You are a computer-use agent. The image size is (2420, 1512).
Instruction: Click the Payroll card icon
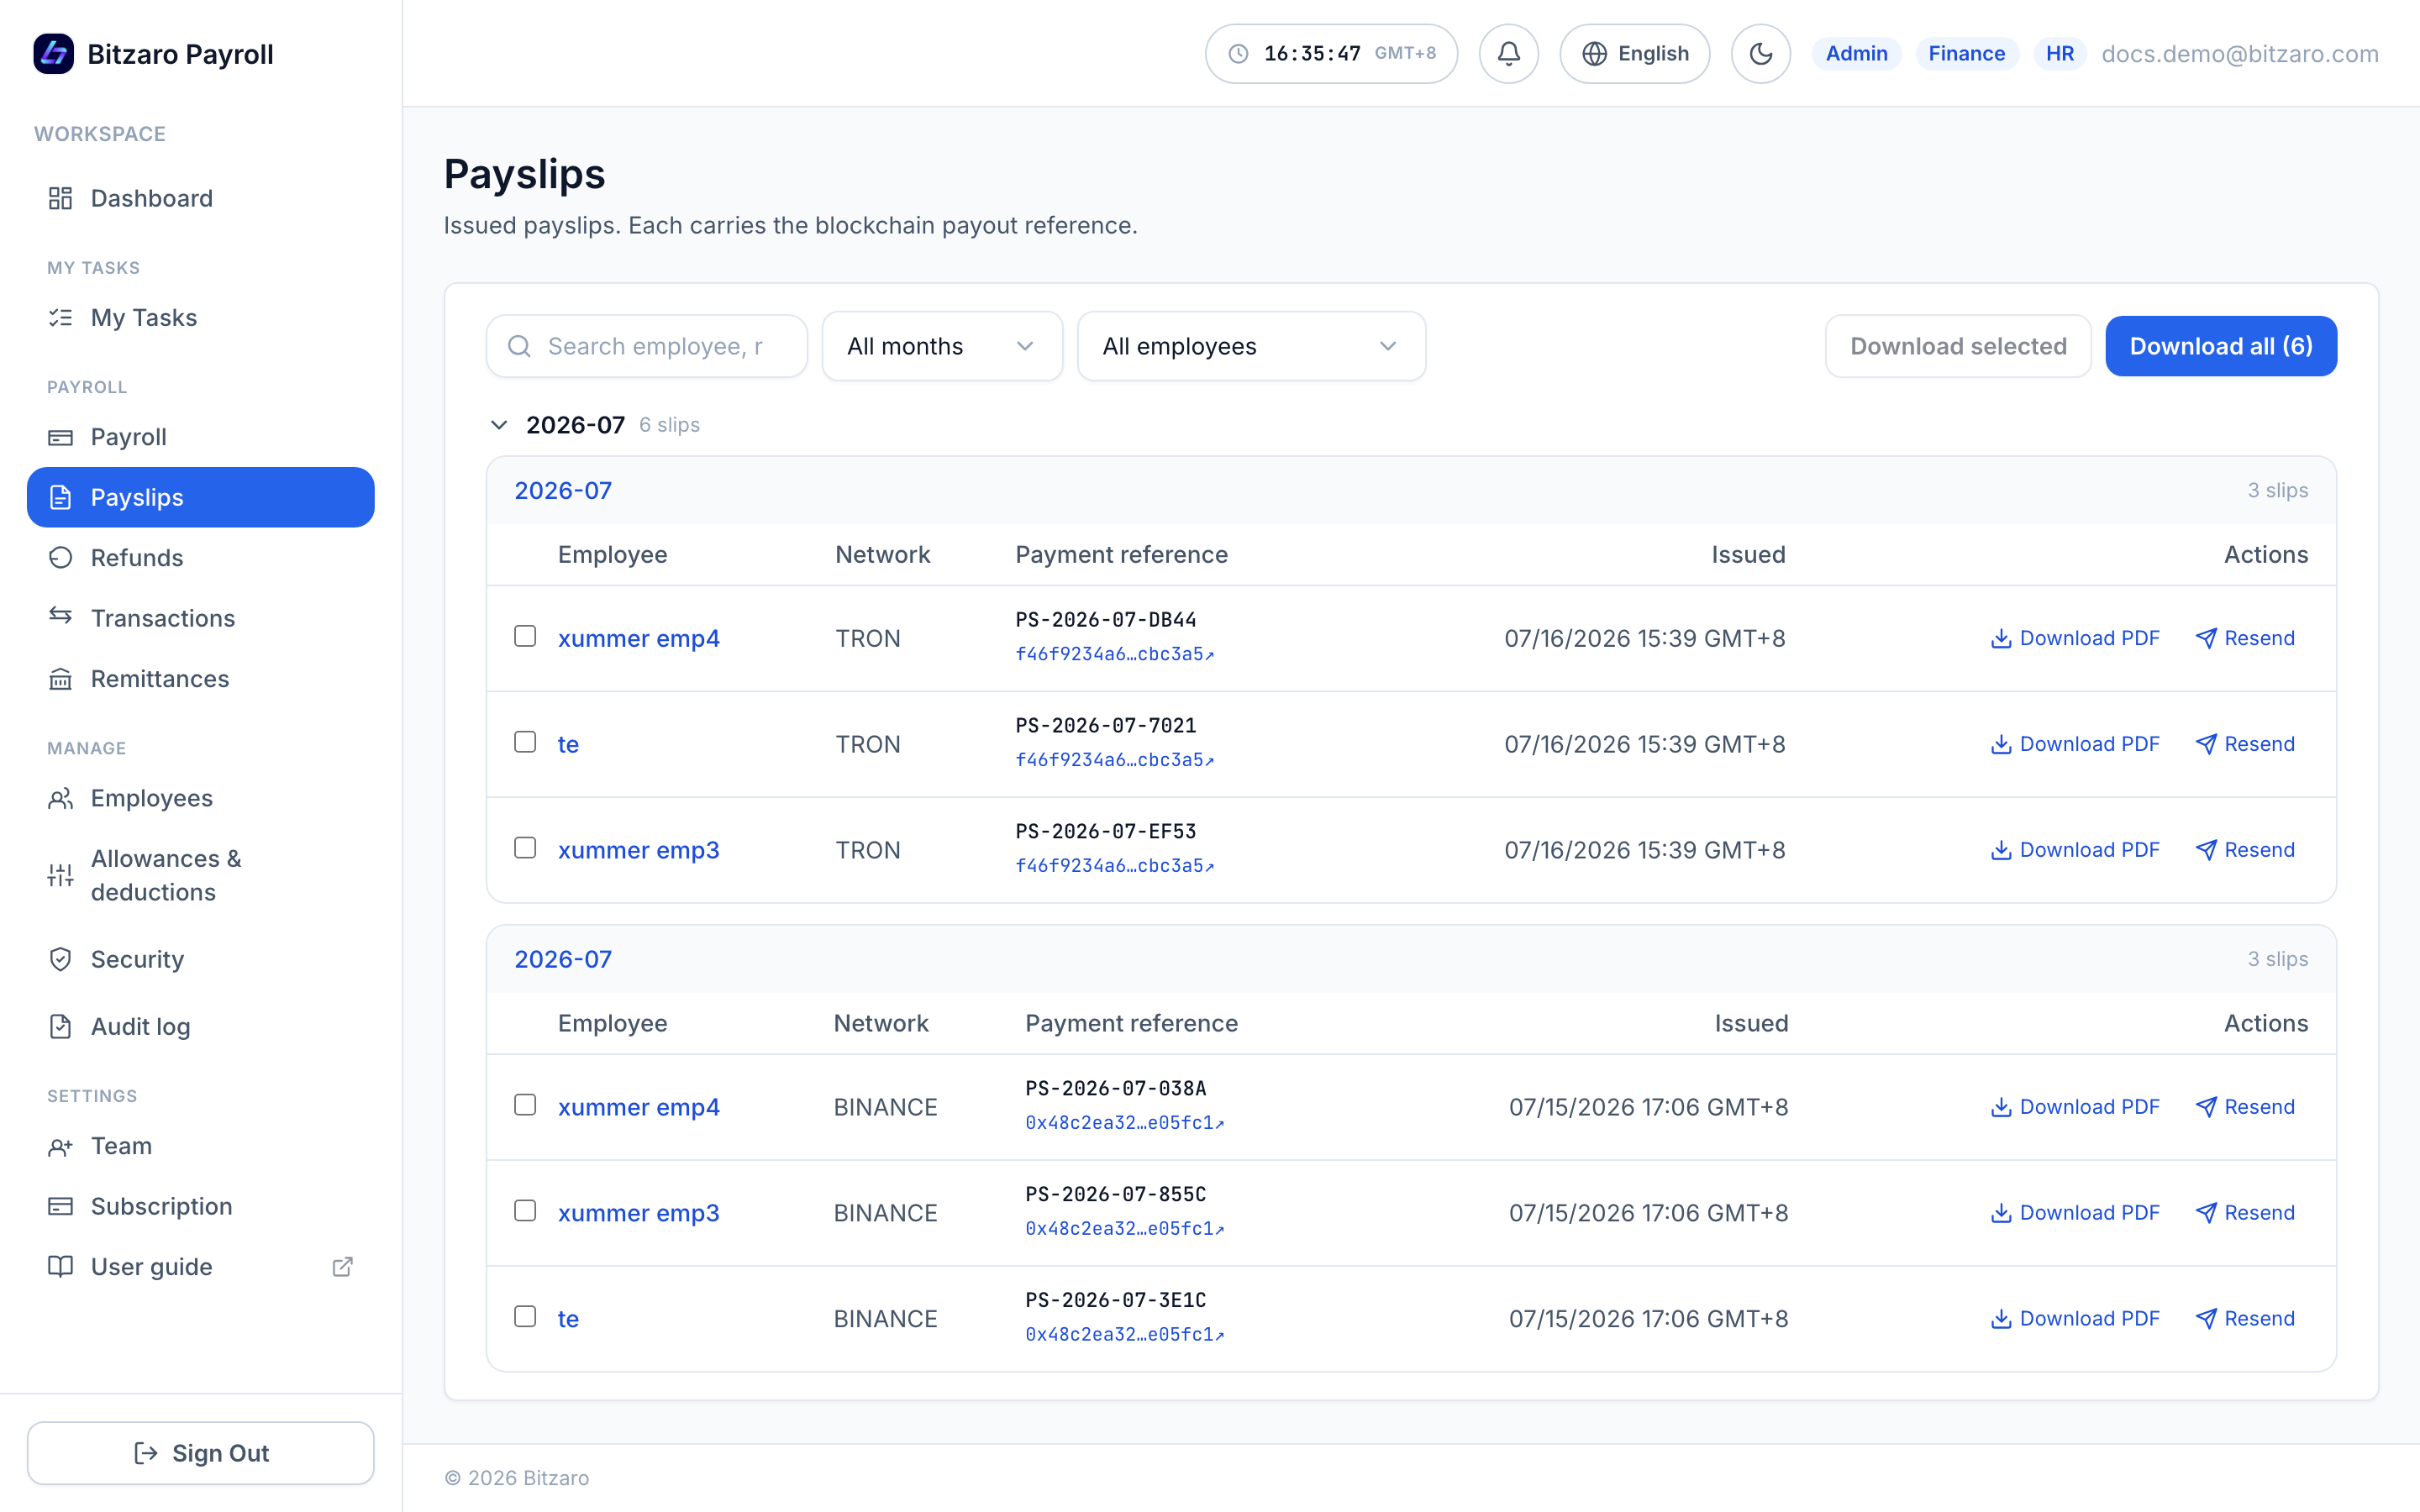(60, 437)
